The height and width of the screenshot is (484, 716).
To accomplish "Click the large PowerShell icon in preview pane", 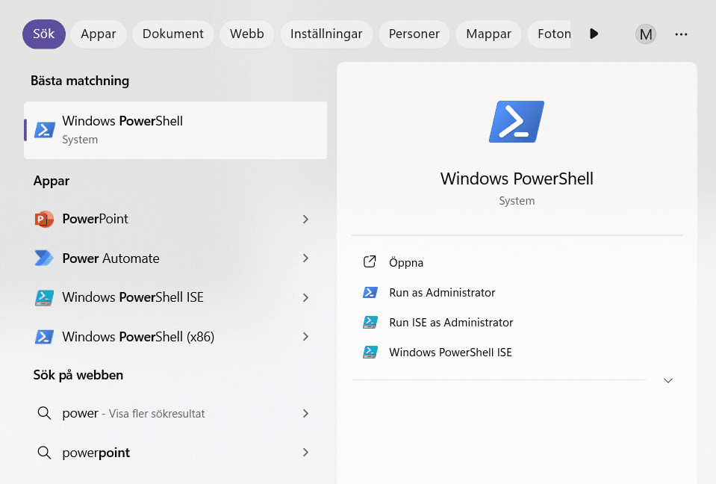I will tap(516, 122).
